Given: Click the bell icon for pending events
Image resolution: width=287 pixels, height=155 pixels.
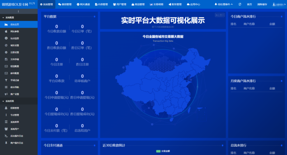Looking at the screenshot, I should coord(216,4).
